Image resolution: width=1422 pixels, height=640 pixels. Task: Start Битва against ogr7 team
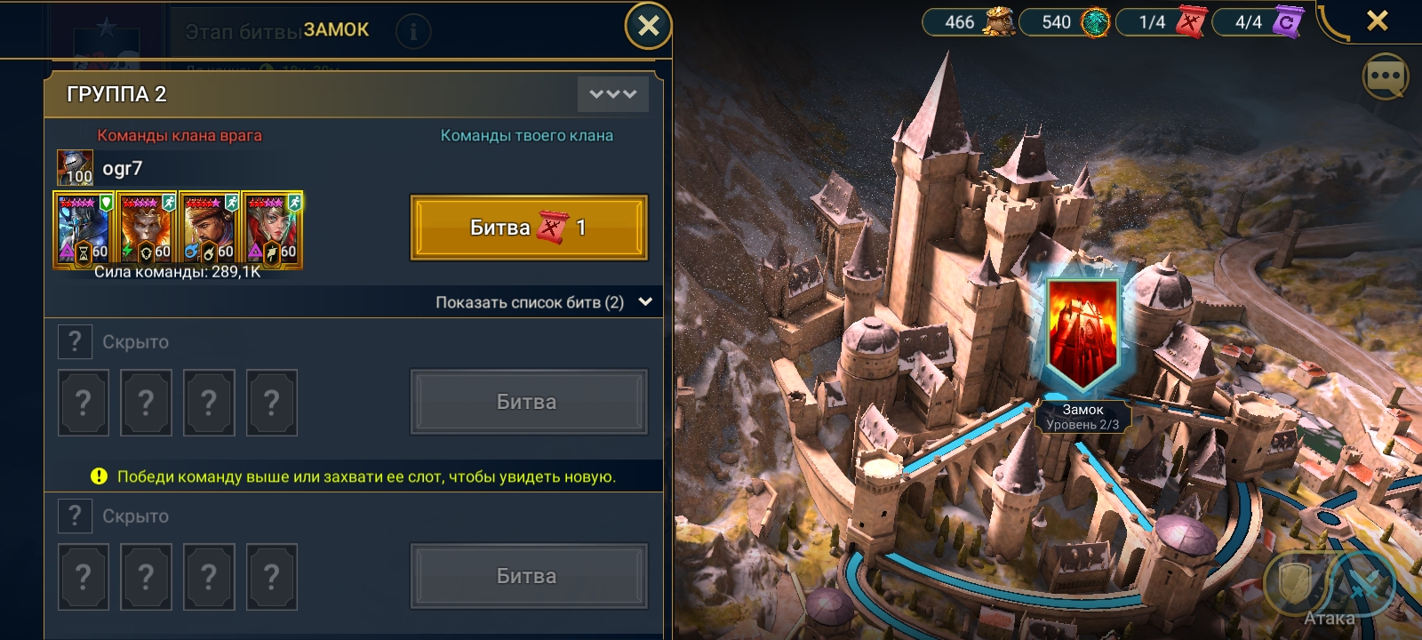[529, 228]
